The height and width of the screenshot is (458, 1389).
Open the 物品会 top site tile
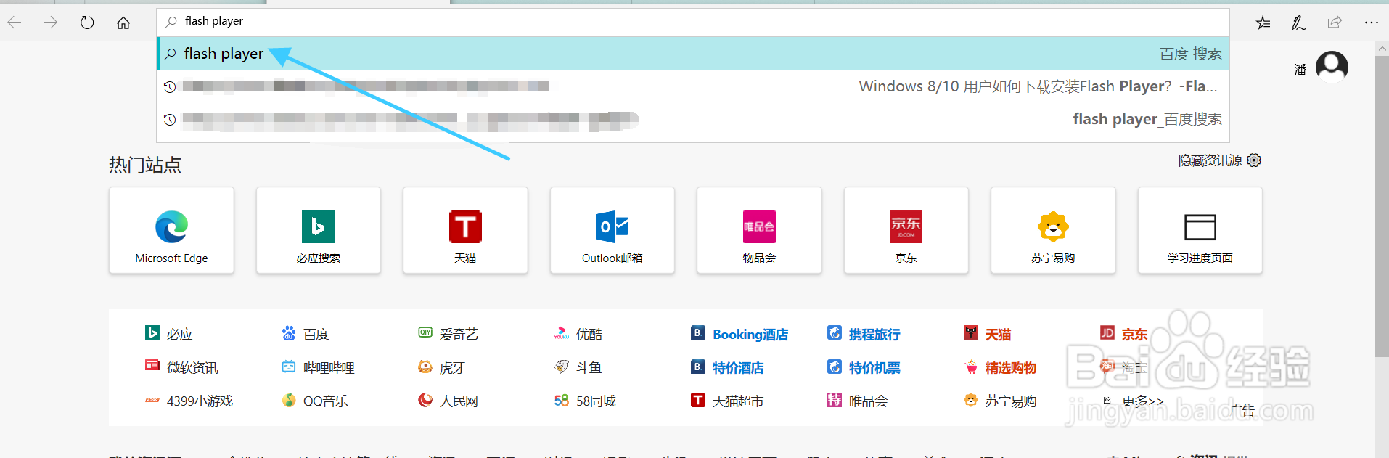click(x=759, y=230)
